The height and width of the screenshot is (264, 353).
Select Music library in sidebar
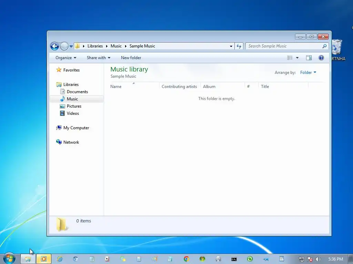click(x=72, y=99)
